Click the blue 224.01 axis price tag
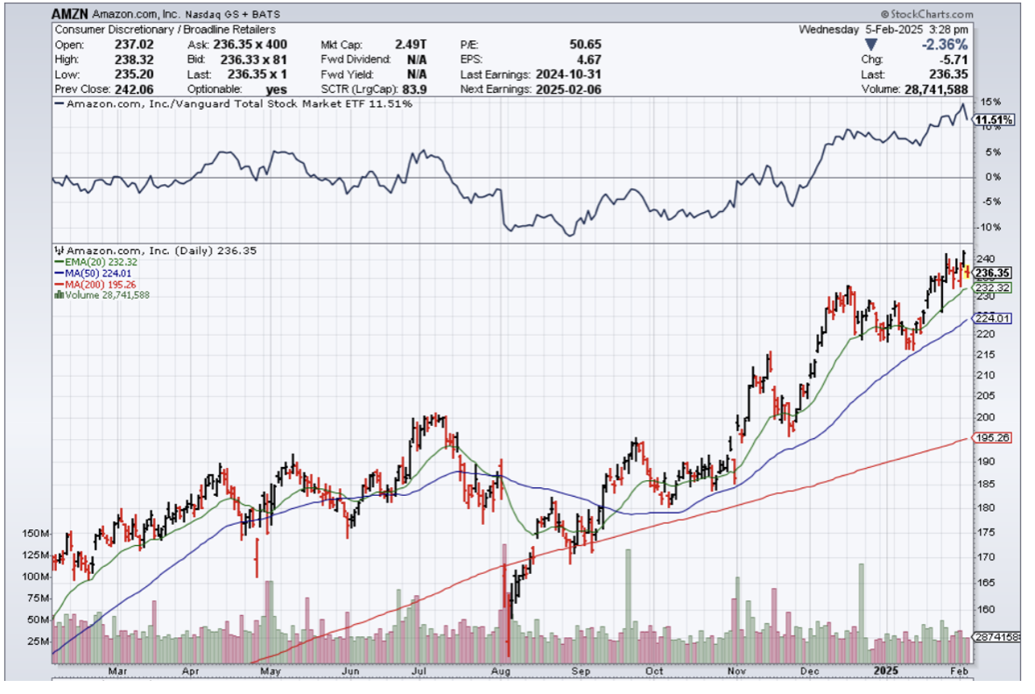 point(993,318)
